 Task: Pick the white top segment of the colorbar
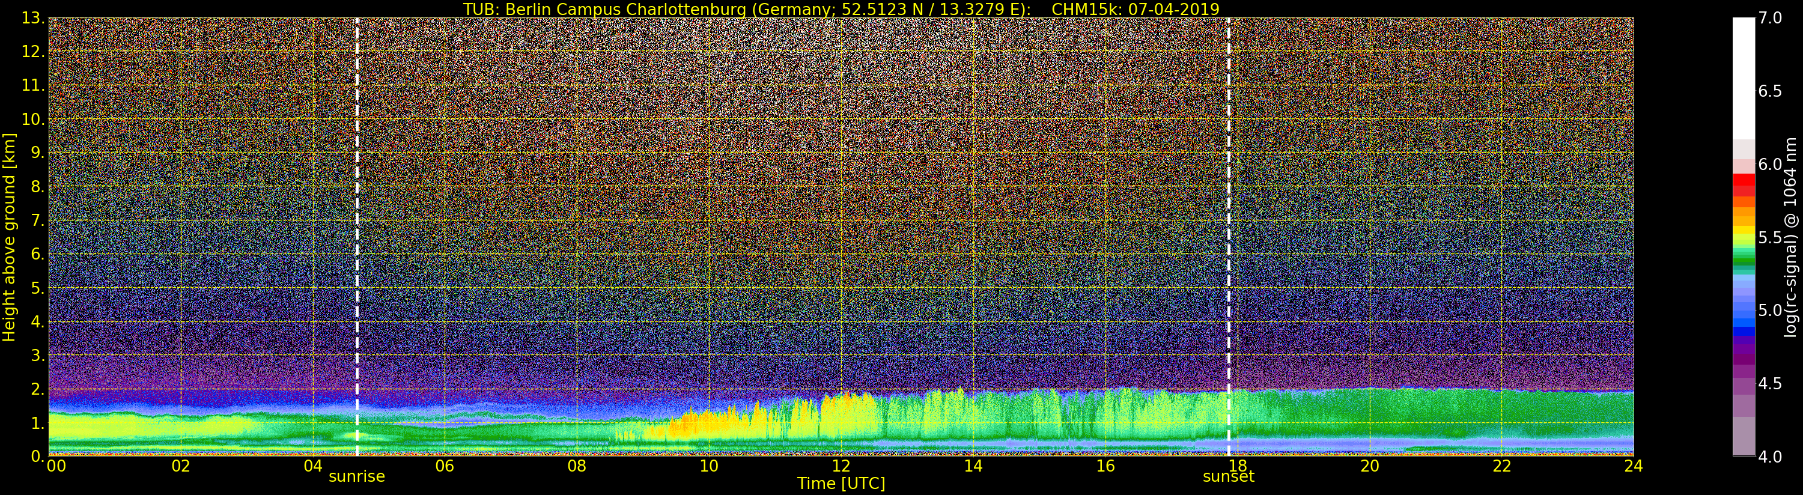tap(1744, 79)
